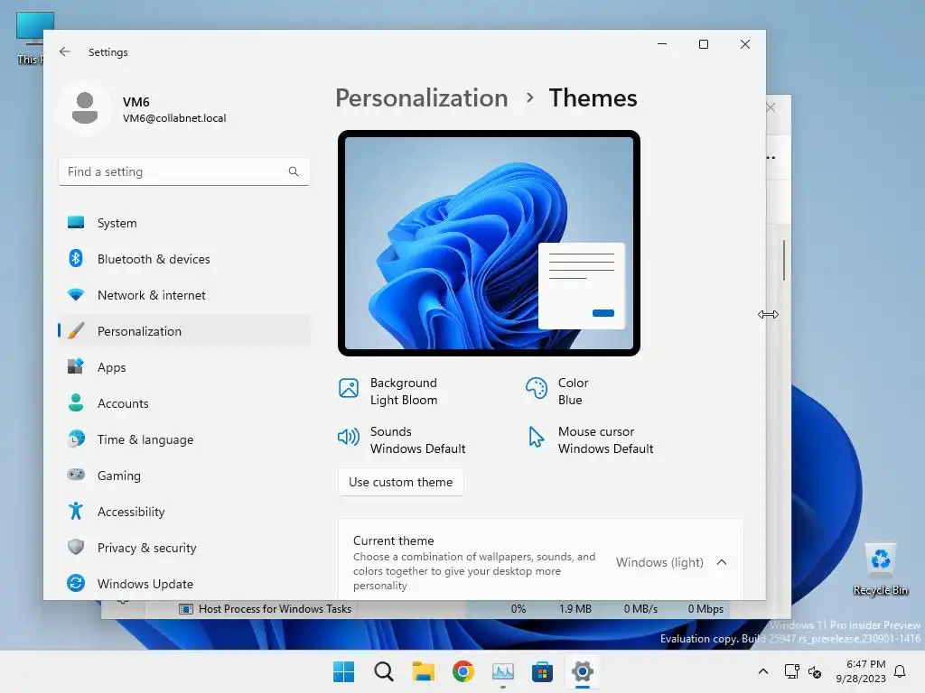This screenshot has width=925, height=693.
Task: Open Network & internet settings
Action: [184, 295]
